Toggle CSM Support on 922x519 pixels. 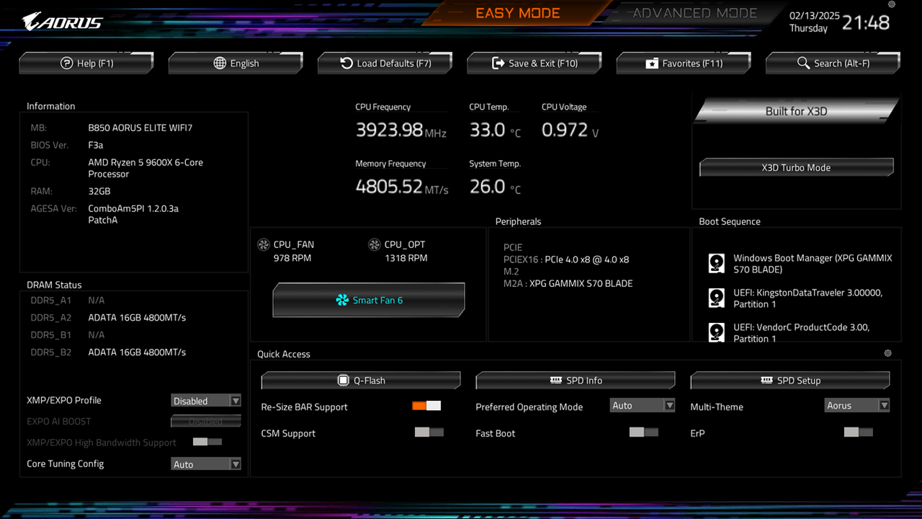[429, 432]
